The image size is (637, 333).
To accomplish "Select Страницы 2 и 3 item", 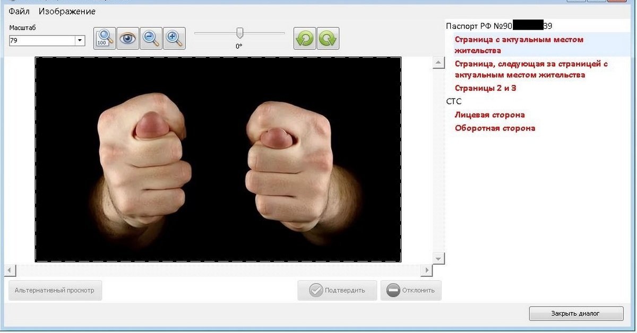I will (485, 88).
